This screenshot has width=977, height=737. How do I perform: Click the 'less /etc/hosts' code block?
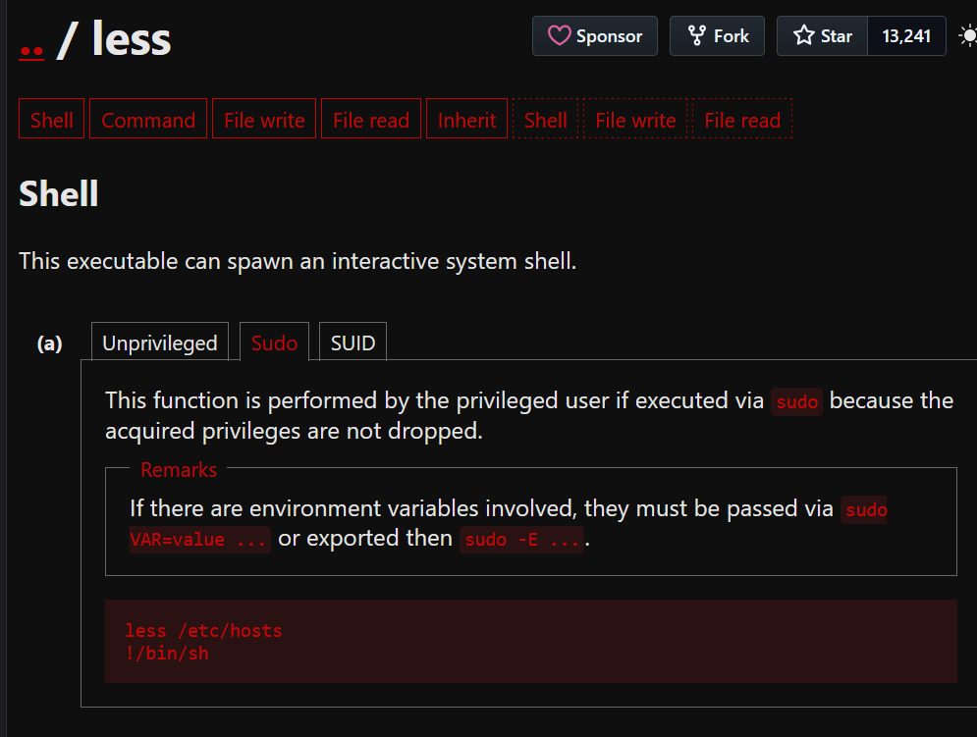[x=531, y=641]
